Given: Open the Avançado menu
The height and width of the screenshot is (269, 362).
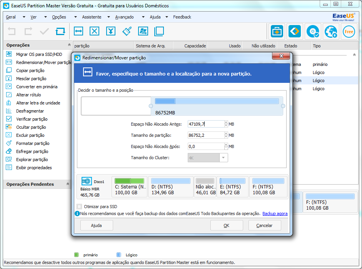Looking at the screenshot, I should coord(124,17).
